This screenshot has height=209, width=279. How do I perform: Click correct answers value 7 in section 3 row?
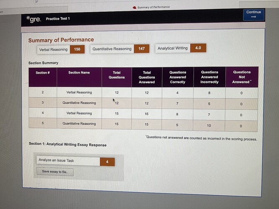coord(177,103)
